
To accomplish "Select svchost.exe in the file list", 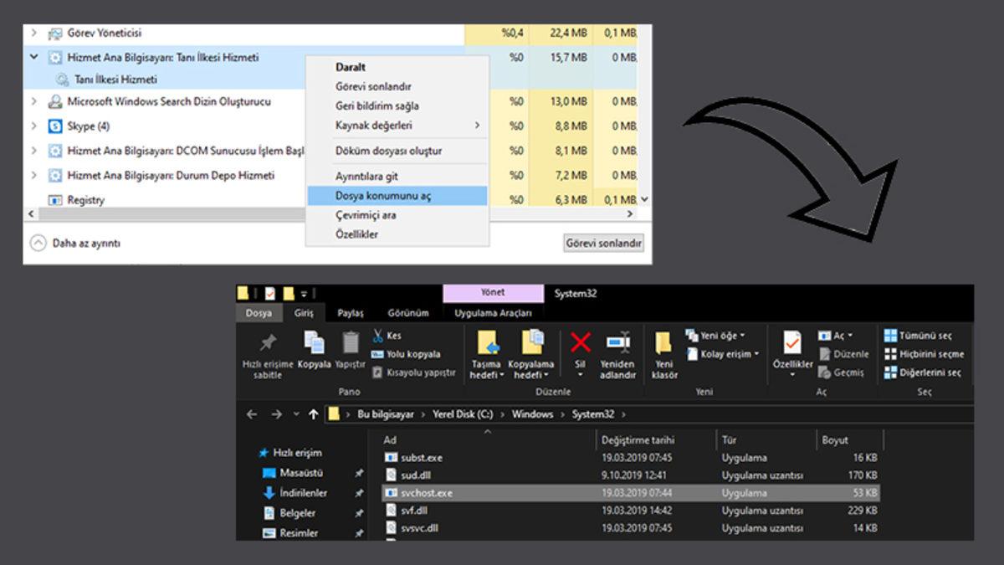I will (427, 493).
